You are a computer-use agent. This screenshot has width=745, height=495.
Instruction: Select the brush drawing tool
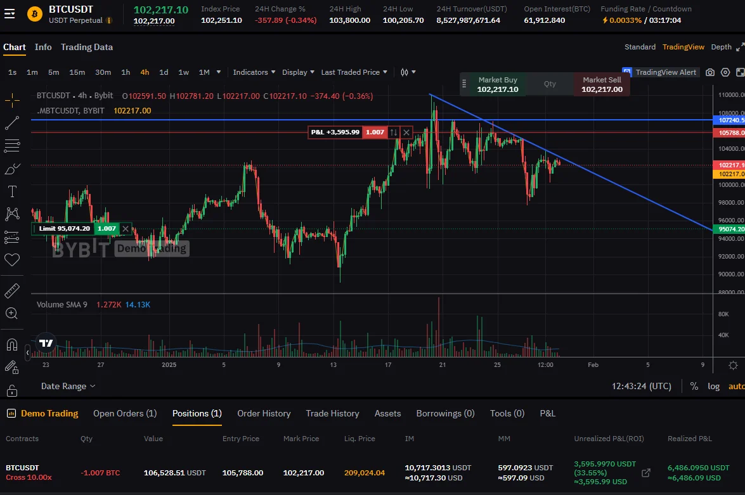click(12, 169)
